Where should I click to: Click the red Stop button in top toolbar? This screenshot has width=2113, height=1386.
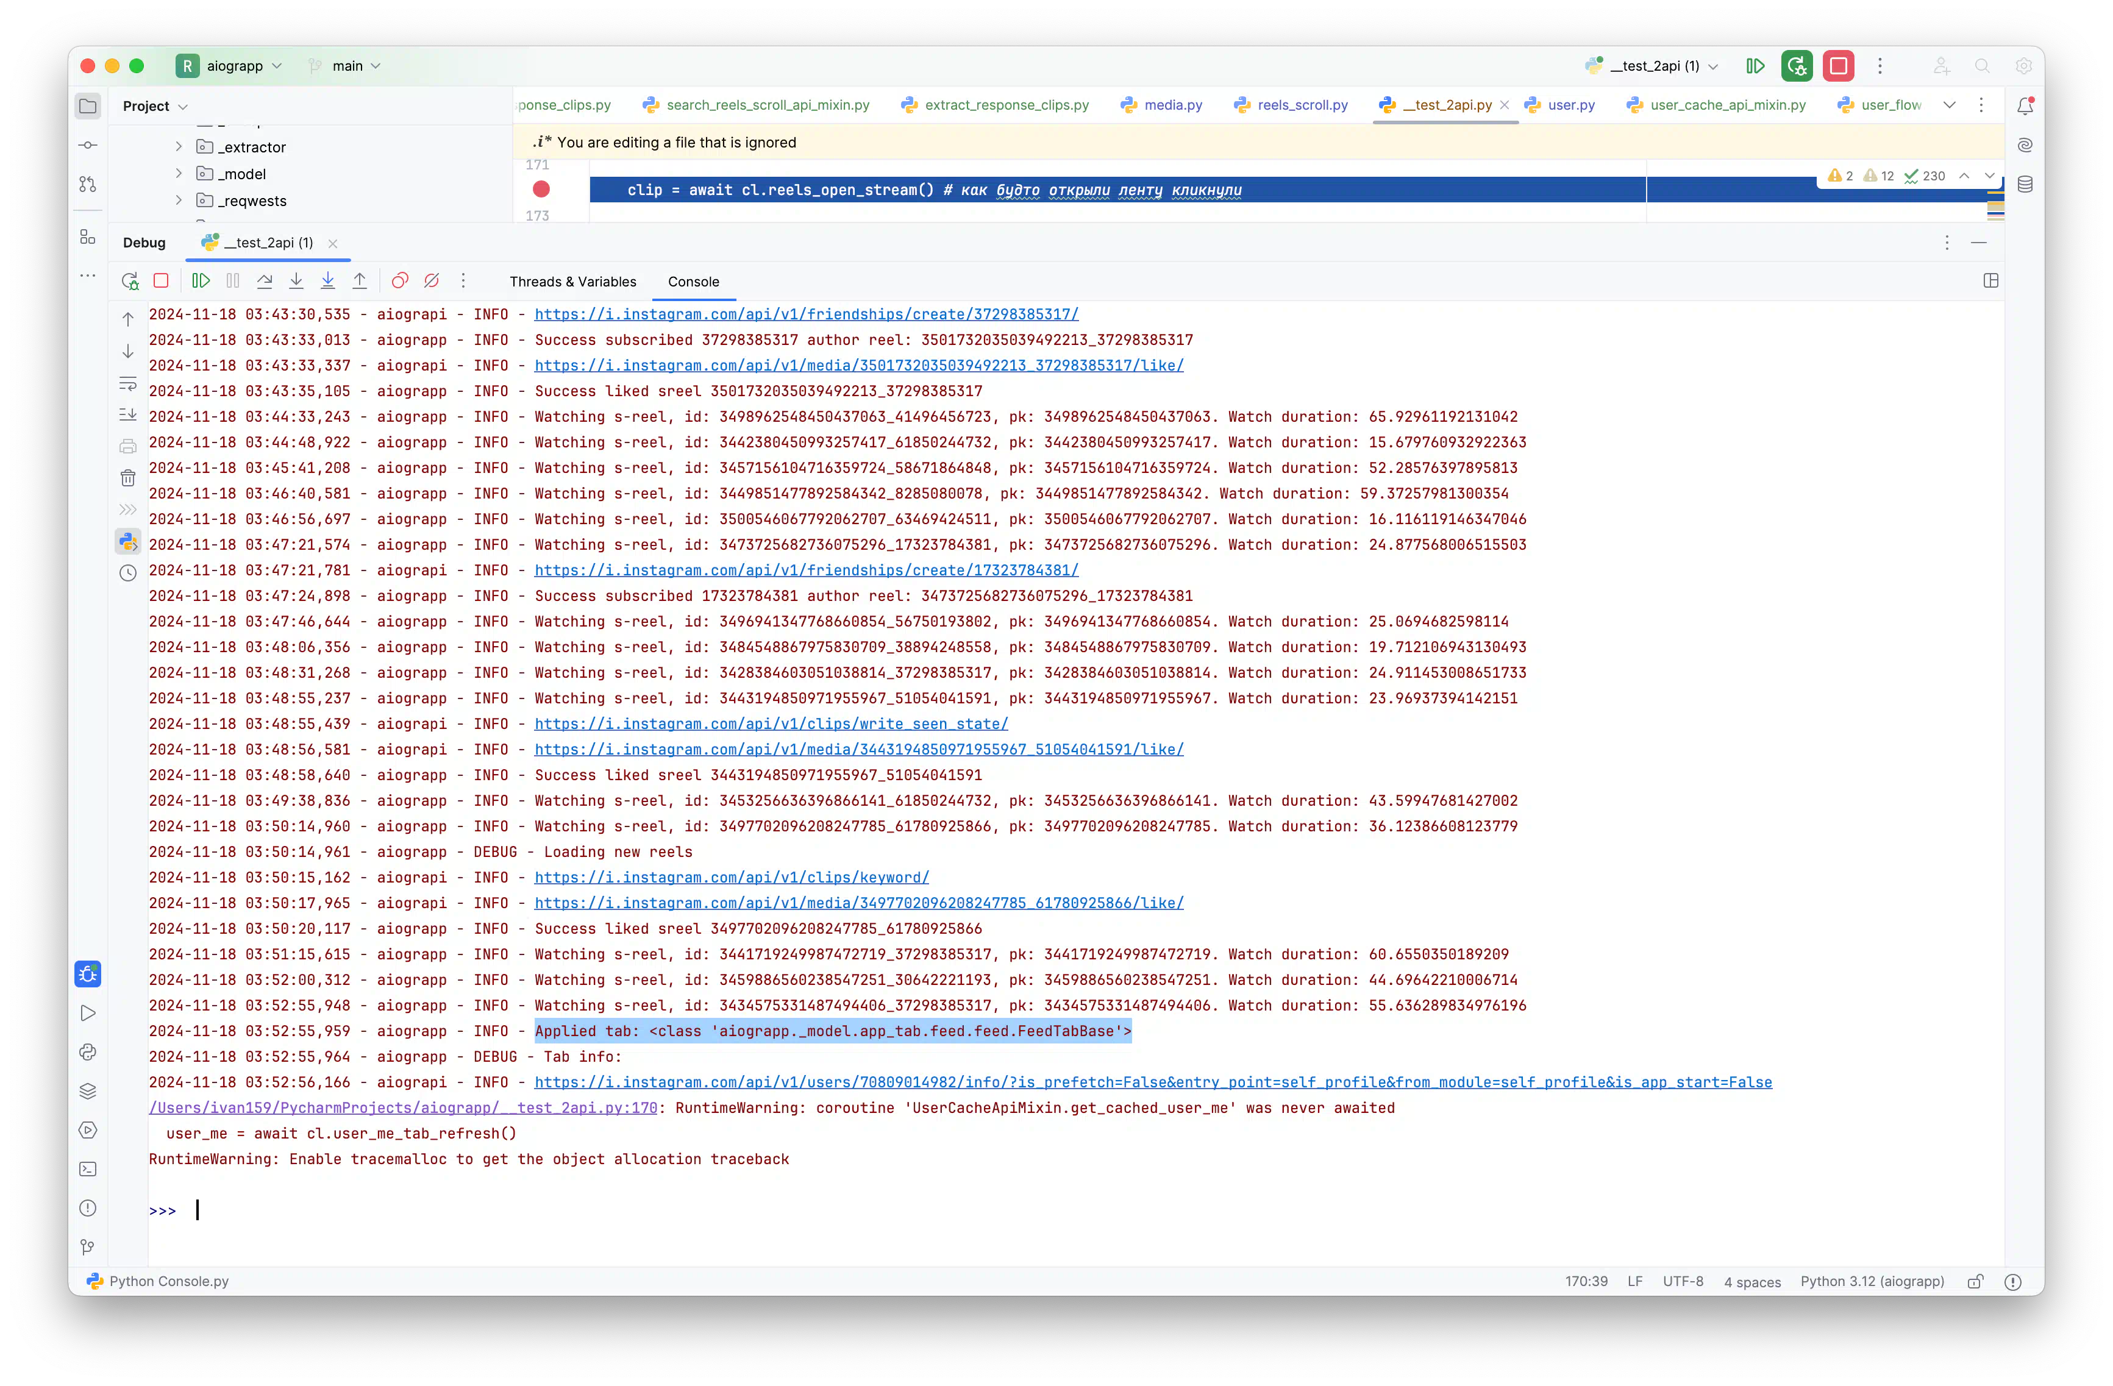point(1838,66)
